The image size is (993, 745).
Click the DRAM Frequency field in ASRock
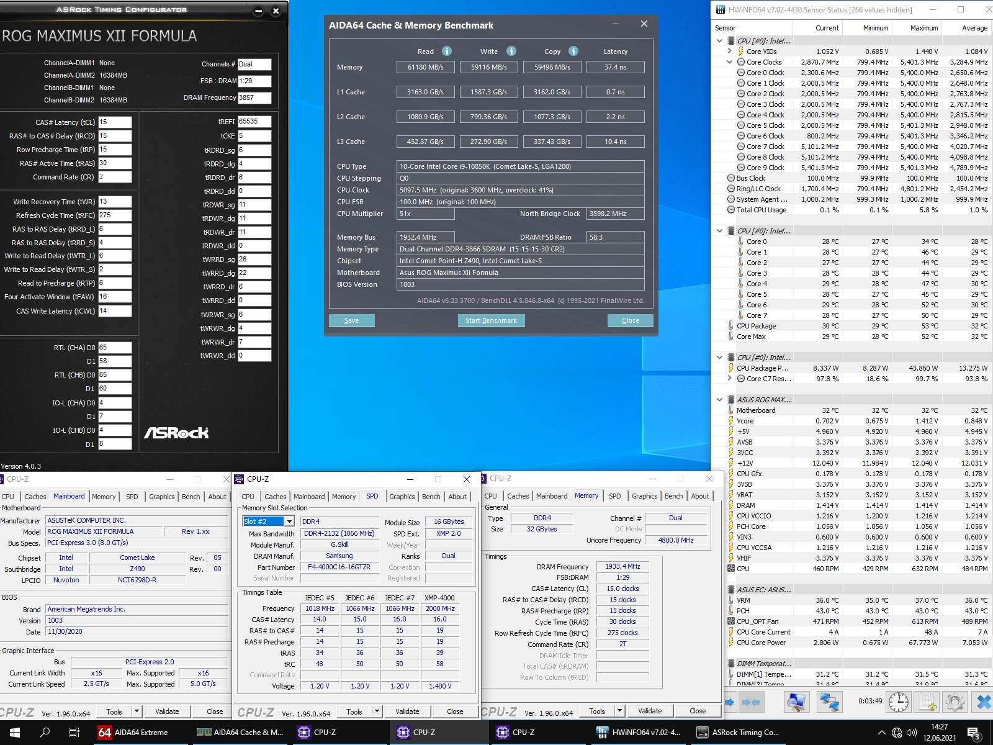(x=254, y=97)
